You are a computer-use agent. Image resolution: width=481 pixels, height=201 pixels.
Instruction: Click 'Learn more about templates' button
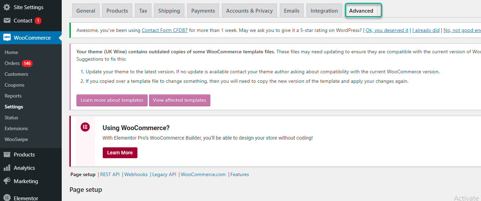click(112, 100)
